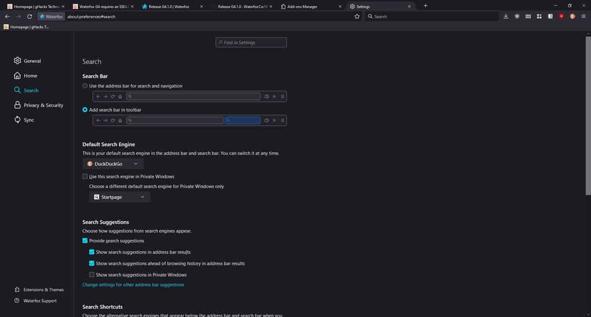Open the Library bookshelf icon
Viewport: 591px width, 317px height.
(528, 16)
